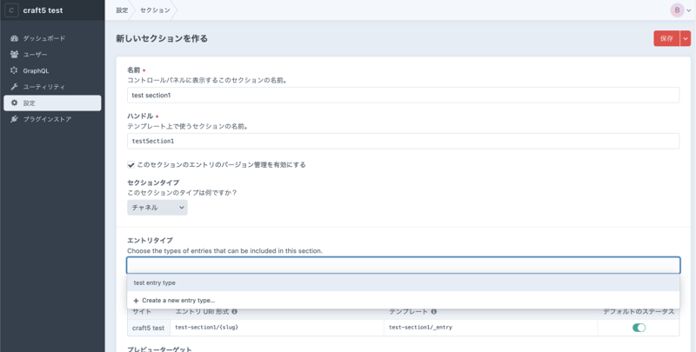Toggle the default status switch for craft5 test

click(x=639, y=328)
